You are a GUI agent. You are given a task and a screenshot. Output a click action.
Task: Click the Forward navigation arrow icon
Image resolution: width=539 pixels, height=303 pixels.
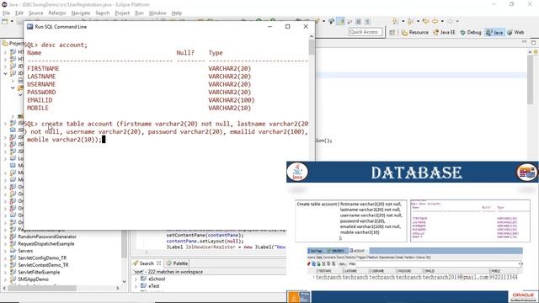pyautogui.click(x=450, y=21)
